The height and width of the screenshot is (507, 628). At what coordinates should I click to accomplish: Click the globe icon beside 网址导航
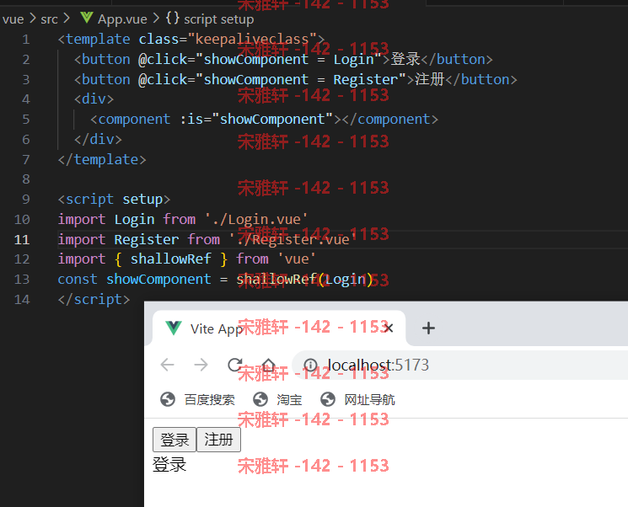(x=328, y=399)
